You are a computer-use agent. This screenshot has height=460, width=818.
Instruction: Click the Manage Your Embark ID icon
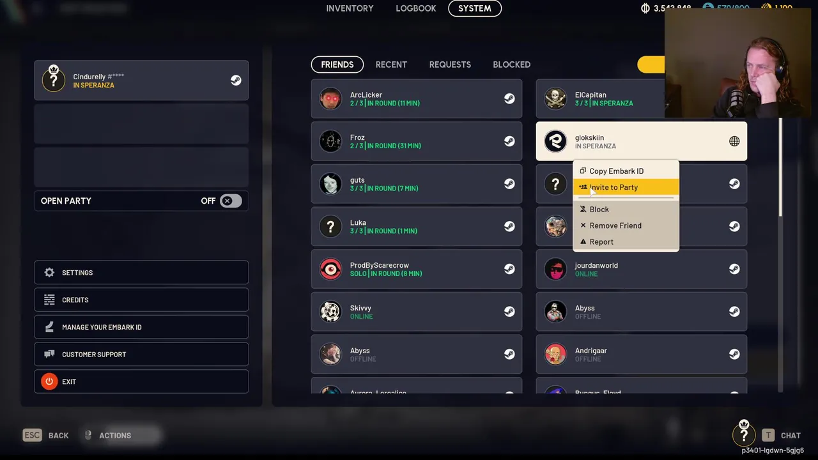pos(49,327)
